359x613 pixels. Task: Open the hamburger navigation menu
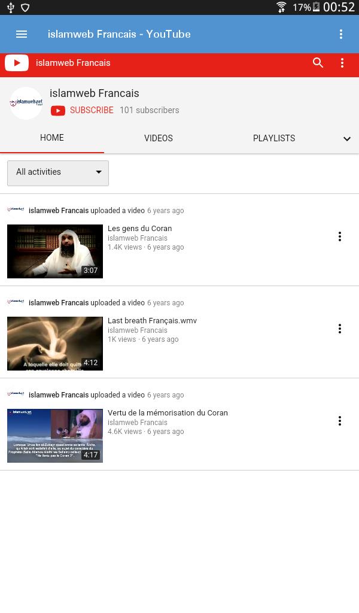22,34
